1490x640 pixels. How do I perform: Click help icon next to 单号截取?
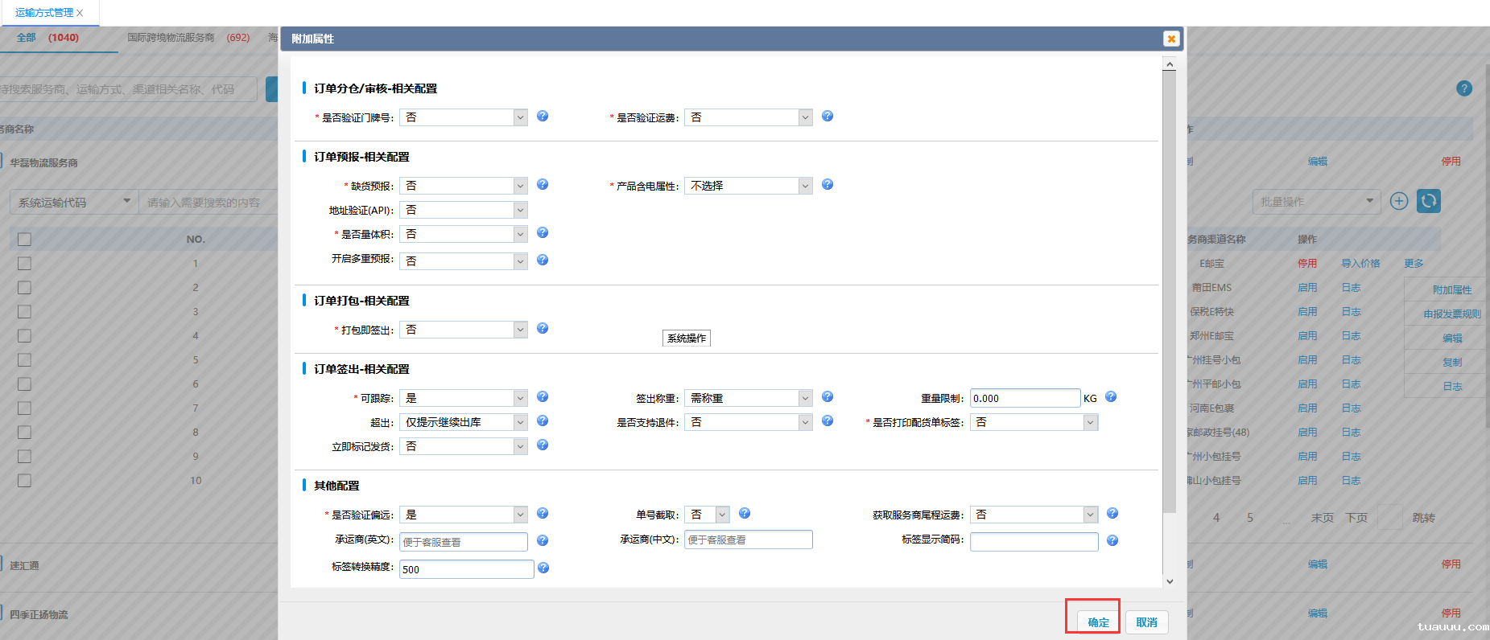(x=745, y=514)
